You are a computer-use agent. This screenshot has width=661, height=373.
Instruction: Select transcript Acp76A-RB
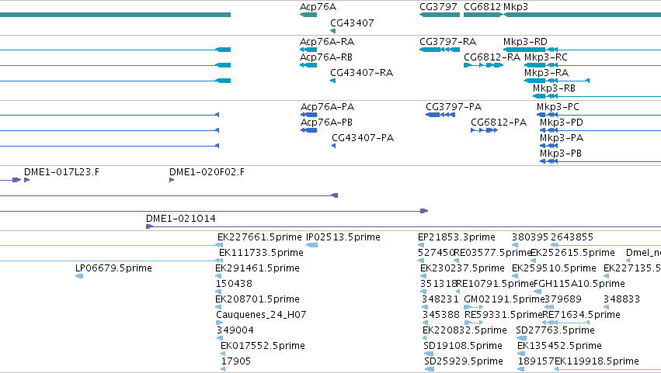click(308, 65)
